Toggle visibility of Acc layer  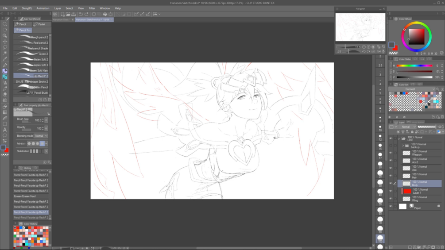[391, 169]
